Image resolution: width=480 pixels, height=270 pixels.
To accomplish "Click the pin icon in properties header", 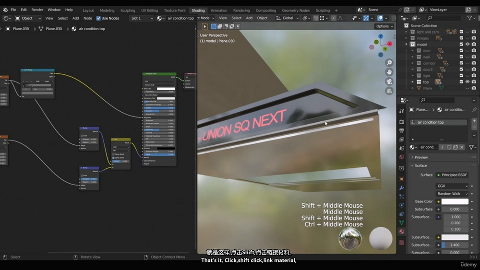I will (x=474, y=109).
